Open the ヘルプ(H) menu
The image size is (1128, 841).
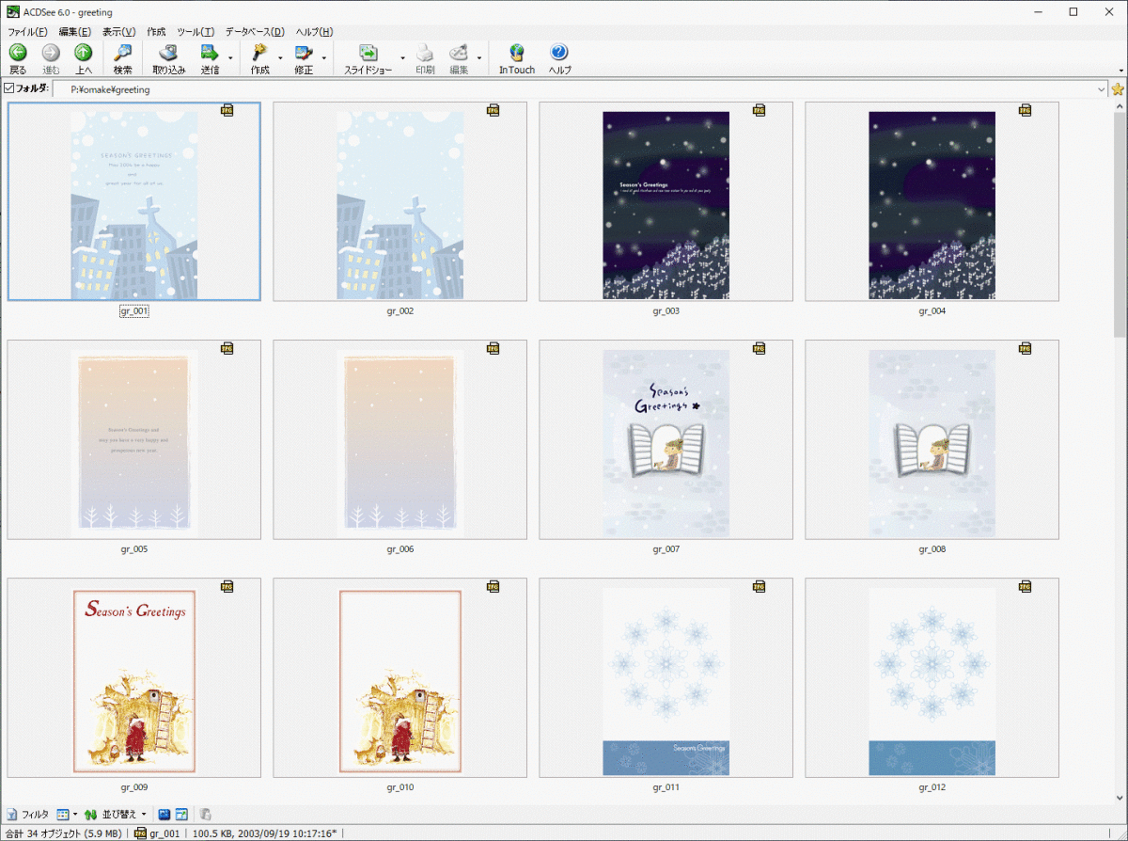coord(314,32)
